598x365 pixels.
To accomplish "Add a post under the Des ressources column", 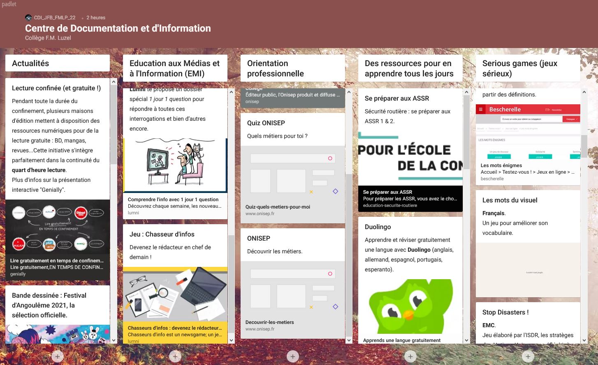I will click(x=410, y=356).
